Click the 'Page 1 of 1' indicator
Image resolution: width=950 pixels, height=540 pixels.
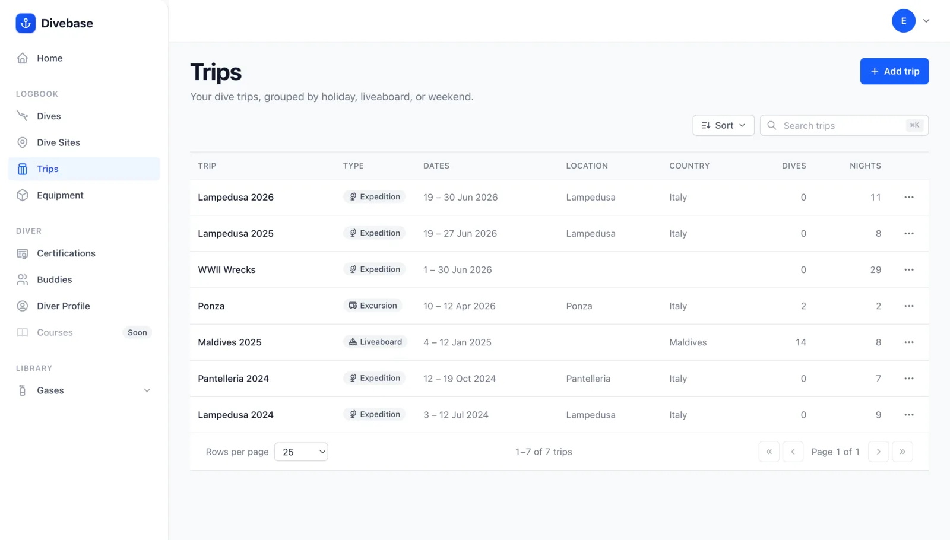[835, 452]
